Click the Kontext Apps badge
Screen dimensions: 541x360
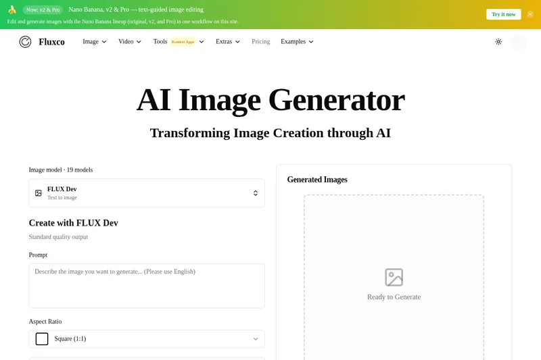(183, 42)
